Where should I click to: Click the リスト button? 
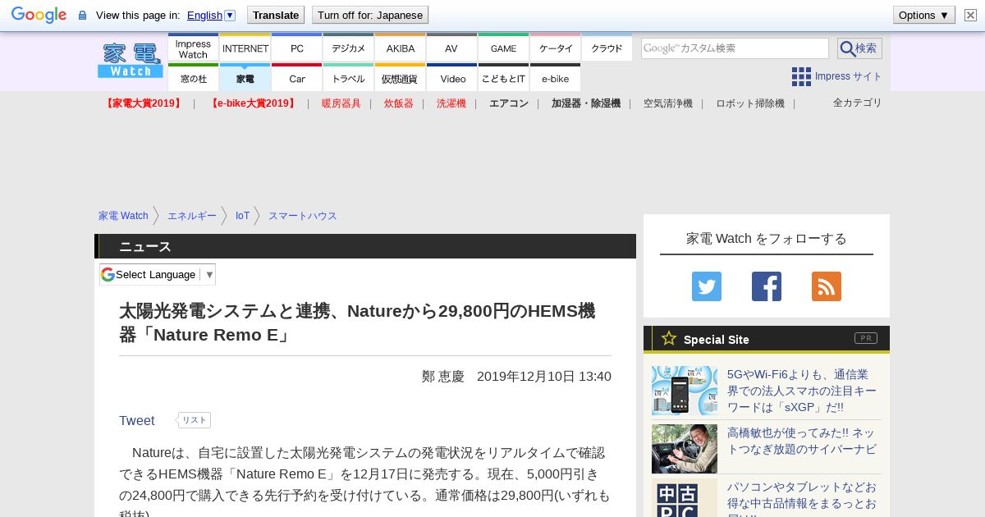(x=195, y=420)
